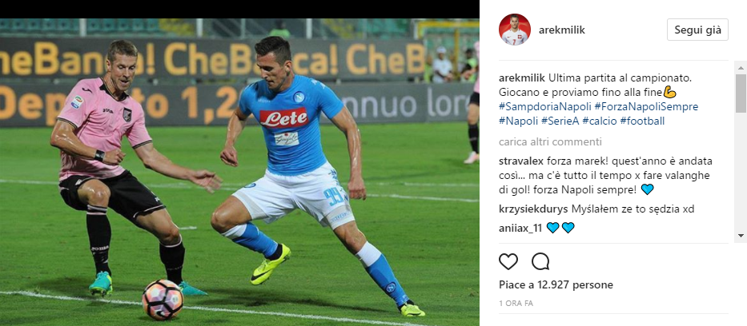Visit commenter stravalex's profile
Screen dimensions: 747x326
pyautogui.click(x=520, y=161)
